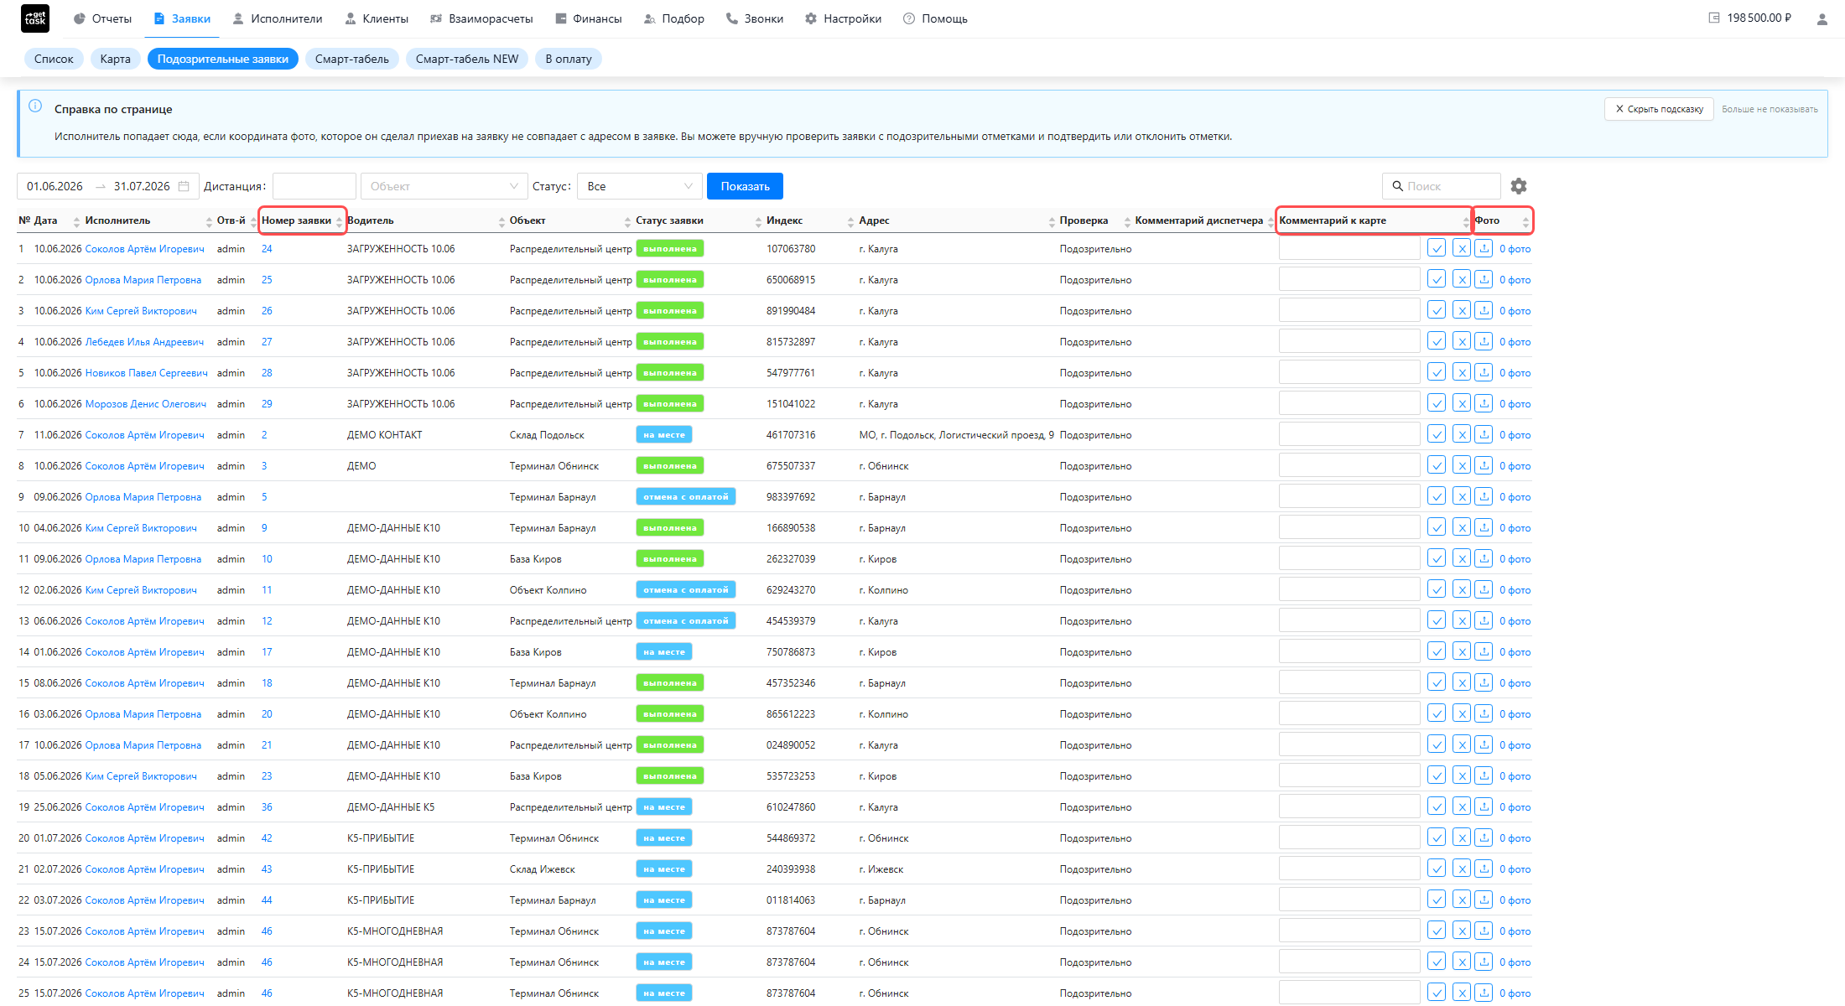
Task: Expand the Статус dropdown showing Все
Action: (639, 186)
